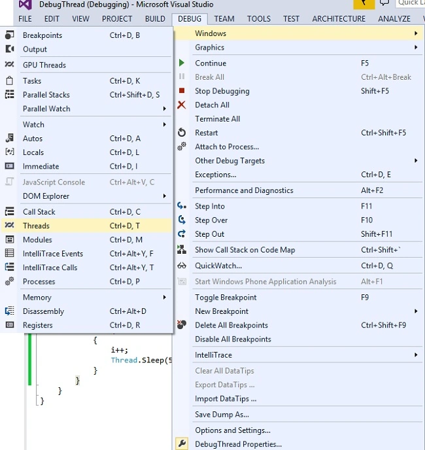Click the green Continue play icon

pos(182,63)
